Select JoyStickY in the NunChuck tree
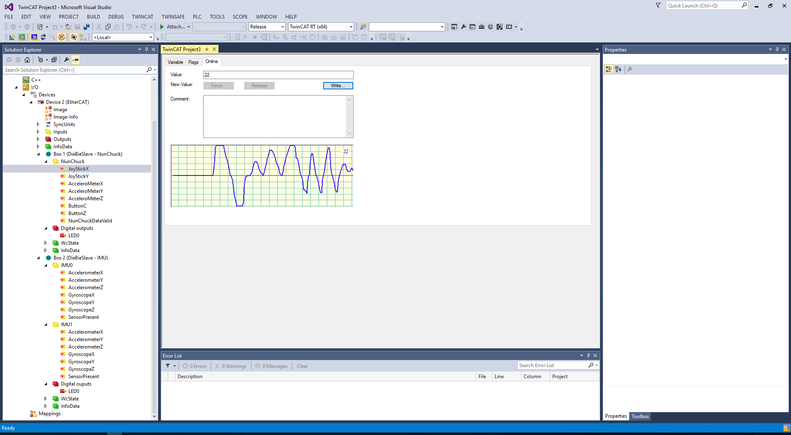 click(78, 176)
